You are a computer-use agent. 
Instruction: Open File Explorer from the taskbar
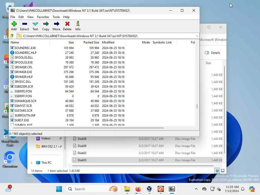pos(127,189)
